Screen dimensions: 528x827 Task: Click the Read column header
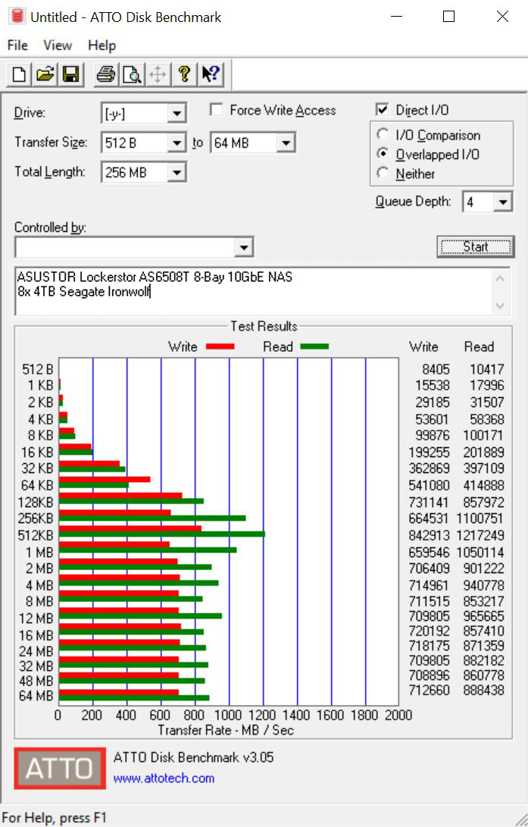479,346
